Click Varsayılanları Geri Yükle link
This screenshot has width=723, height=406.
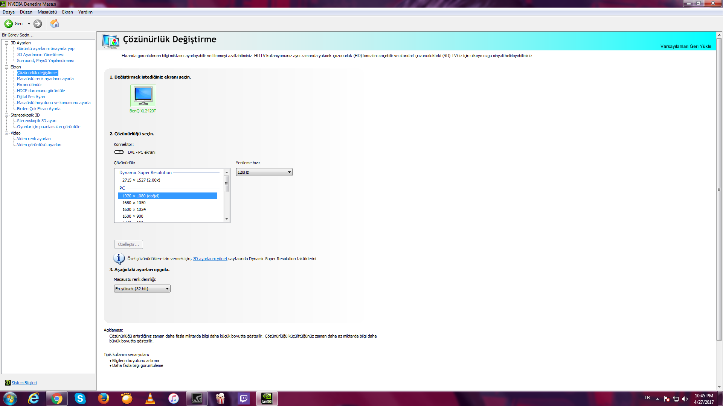pyautogui.click(x=686, y=46)
